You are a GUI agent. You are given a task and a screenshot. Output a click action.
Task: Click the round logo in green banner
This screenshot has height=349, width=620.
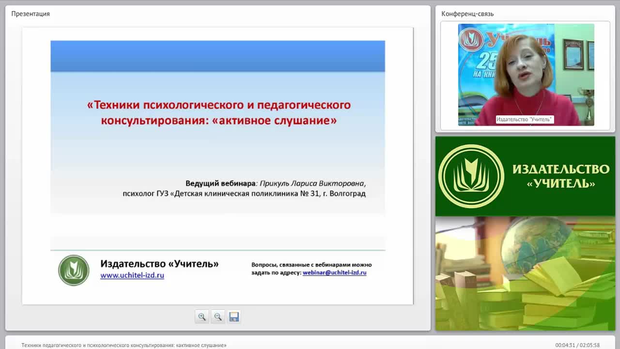471,176
